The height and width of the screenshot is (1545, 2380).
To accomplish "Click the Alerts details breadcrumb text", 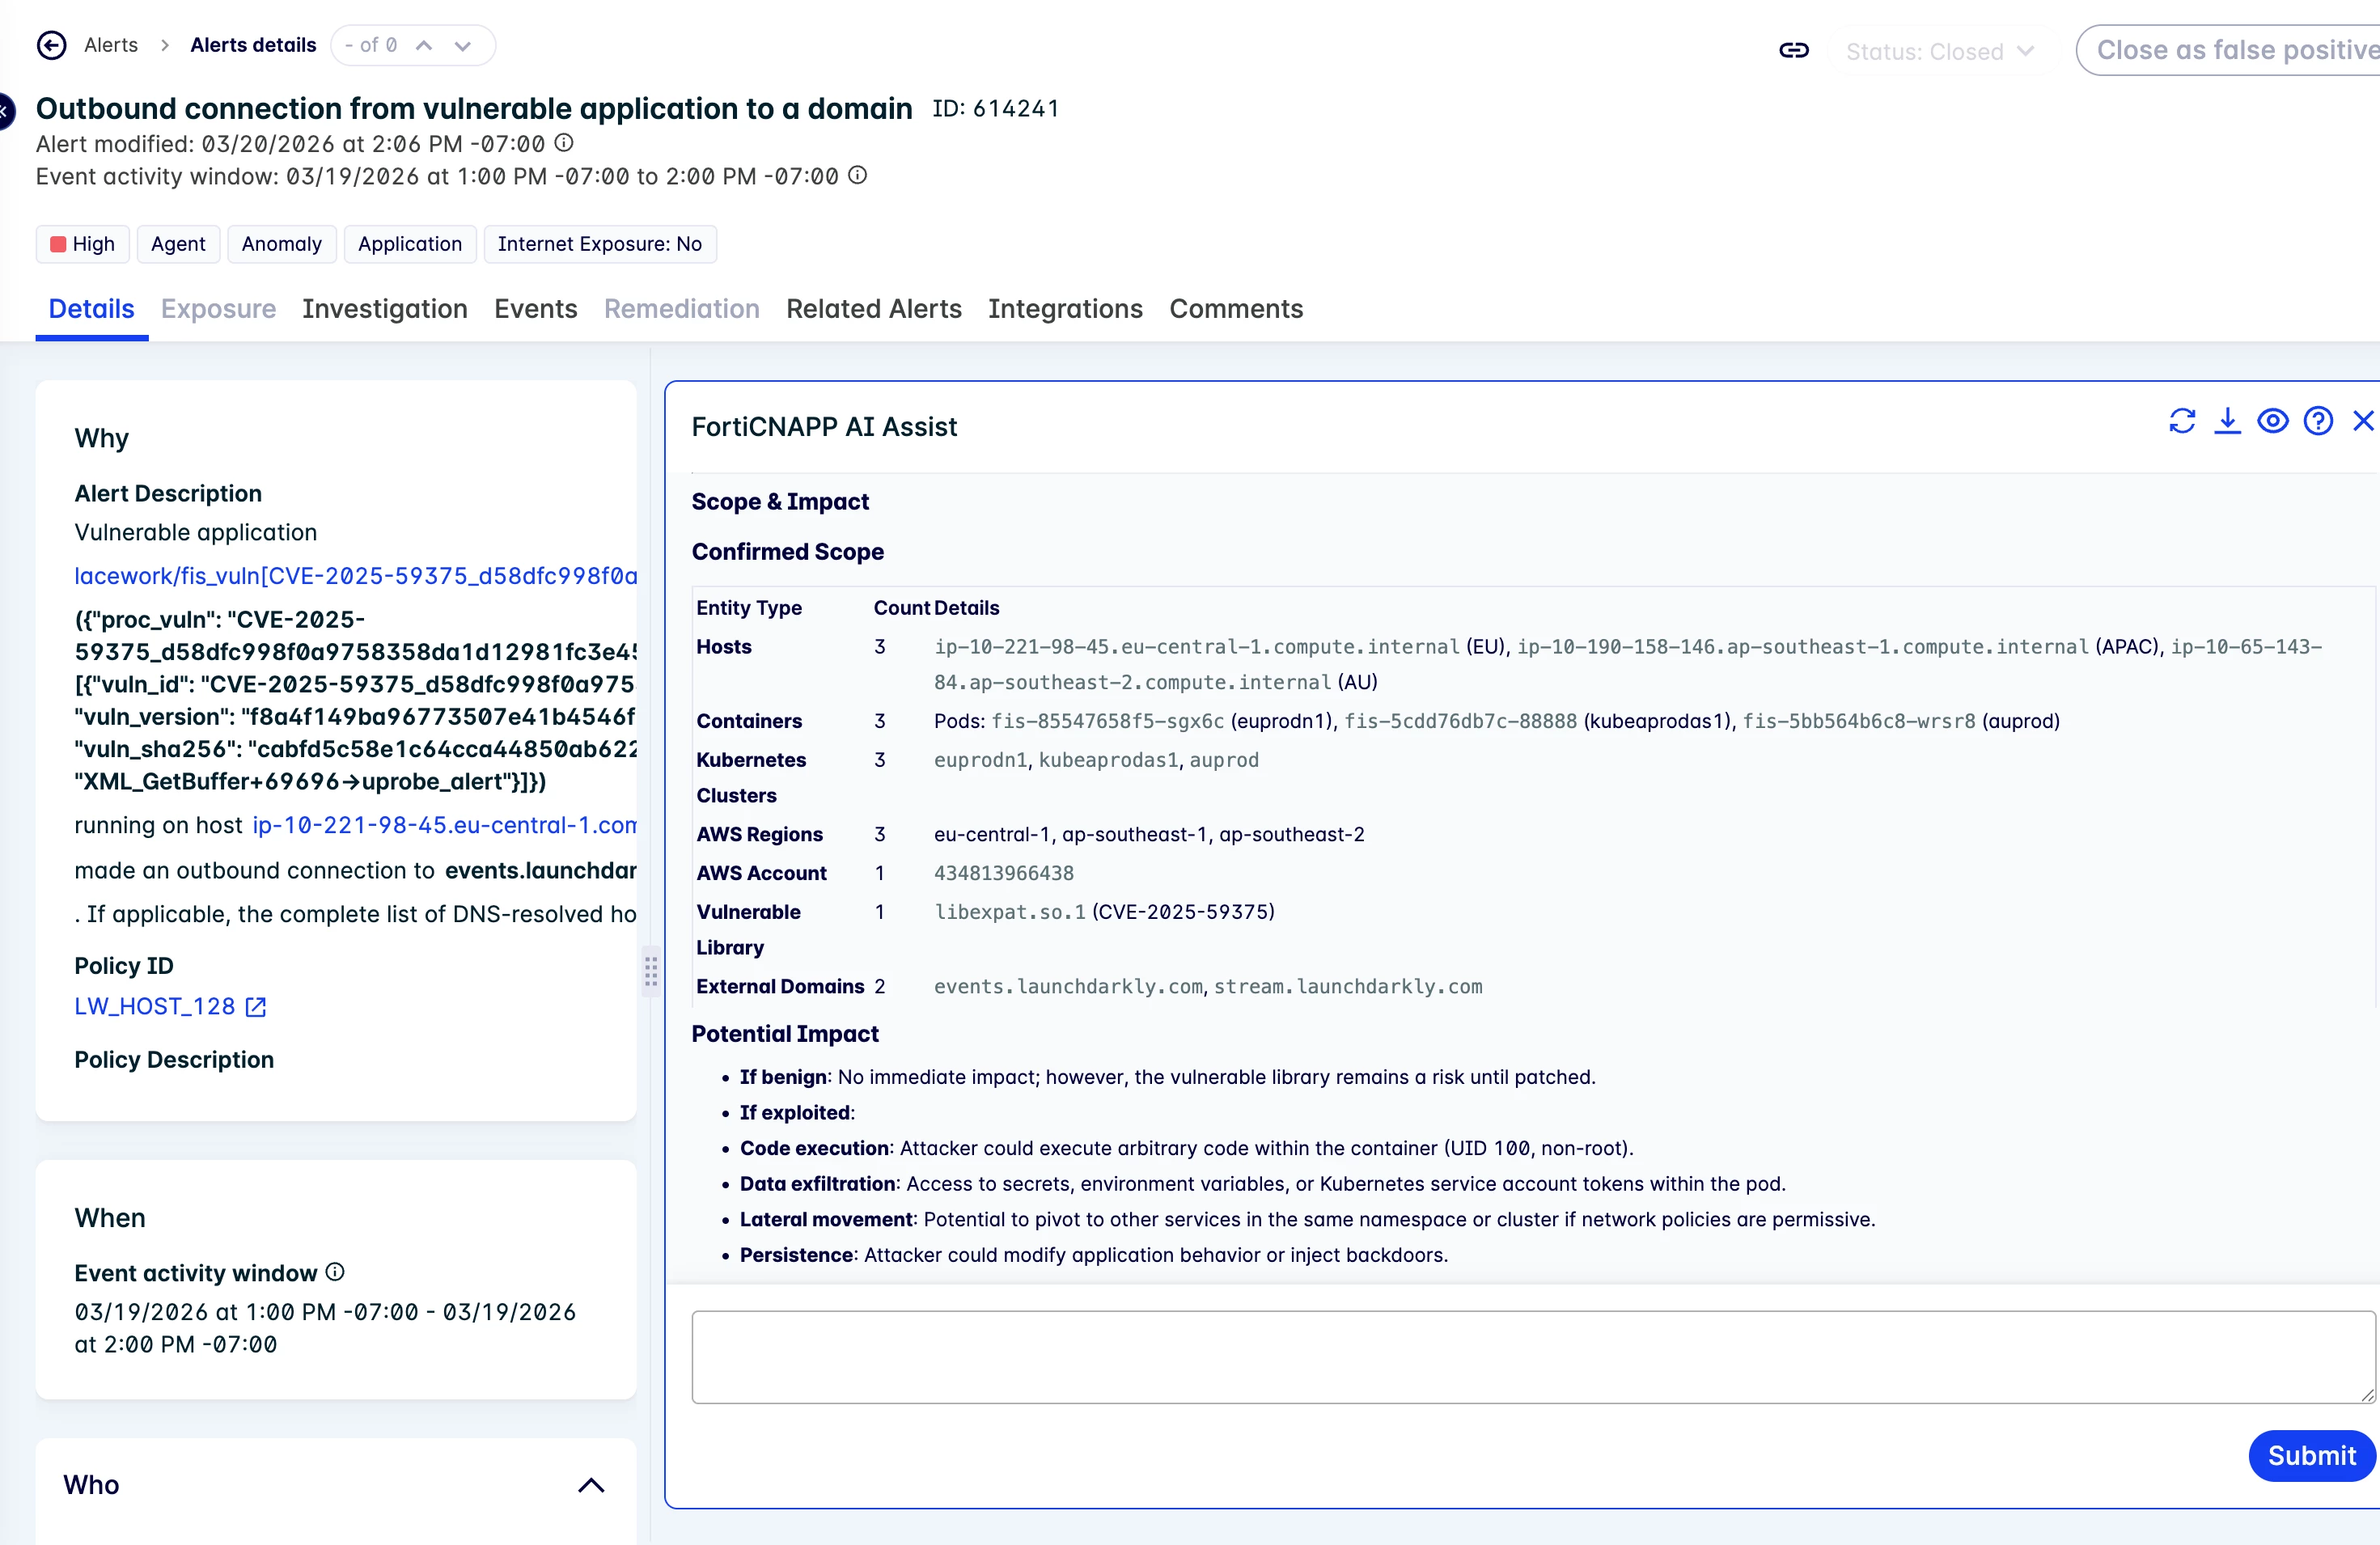I will (253, 45).
